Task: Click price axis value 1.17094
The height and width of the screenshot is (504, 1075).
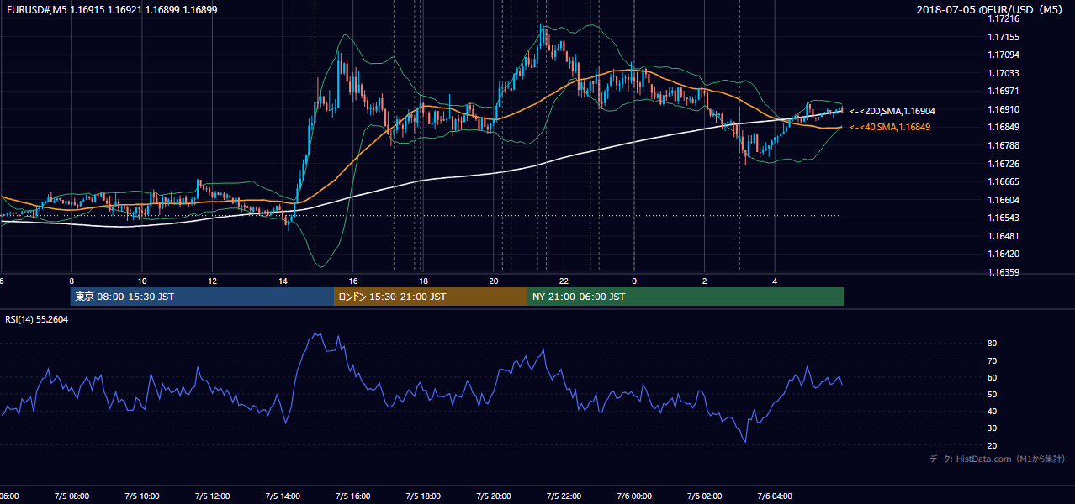Action: point(1003,55)
